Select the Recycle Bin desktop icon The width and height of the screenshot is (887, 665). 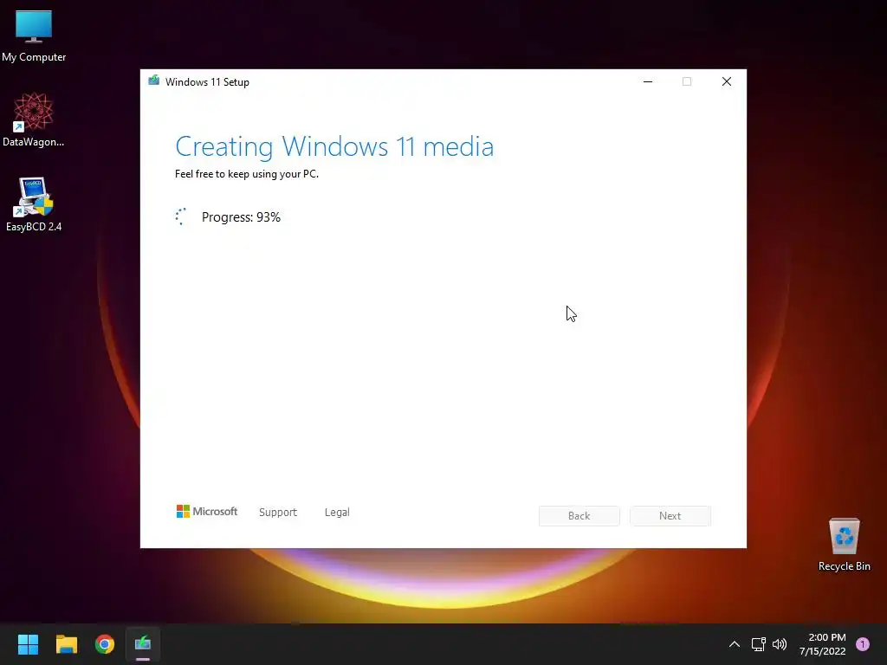coord(844,545)
